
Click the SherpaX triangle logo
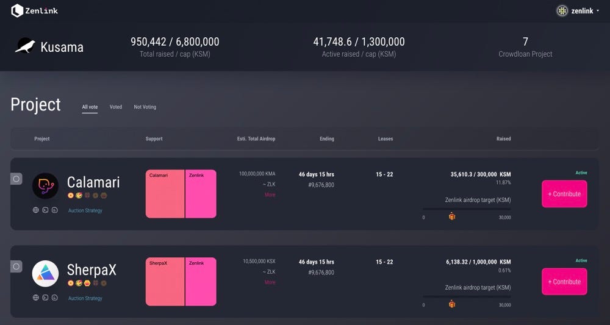point(45,274)
